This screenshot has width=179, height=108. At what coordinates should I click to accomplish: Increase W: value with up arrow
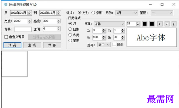[x=104, y=36]
